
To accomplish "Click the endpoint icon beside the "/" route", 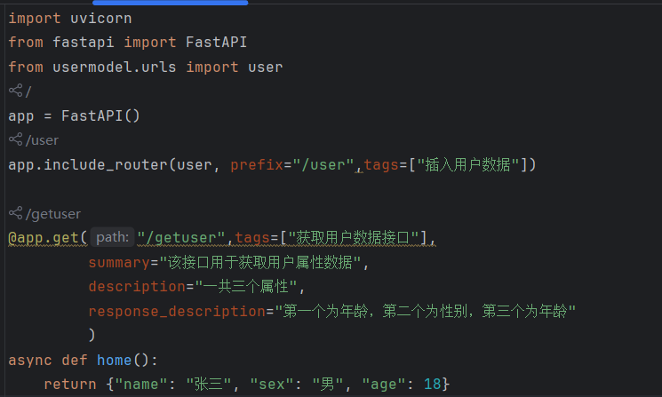I will coord(15,91).
